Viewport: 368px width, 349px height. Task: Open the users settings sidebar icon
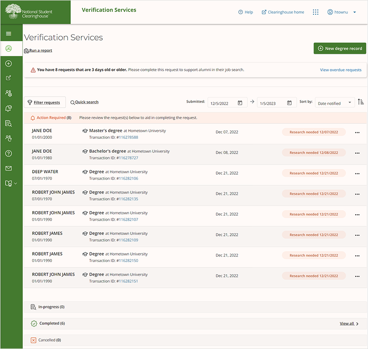tap(9, 93)
